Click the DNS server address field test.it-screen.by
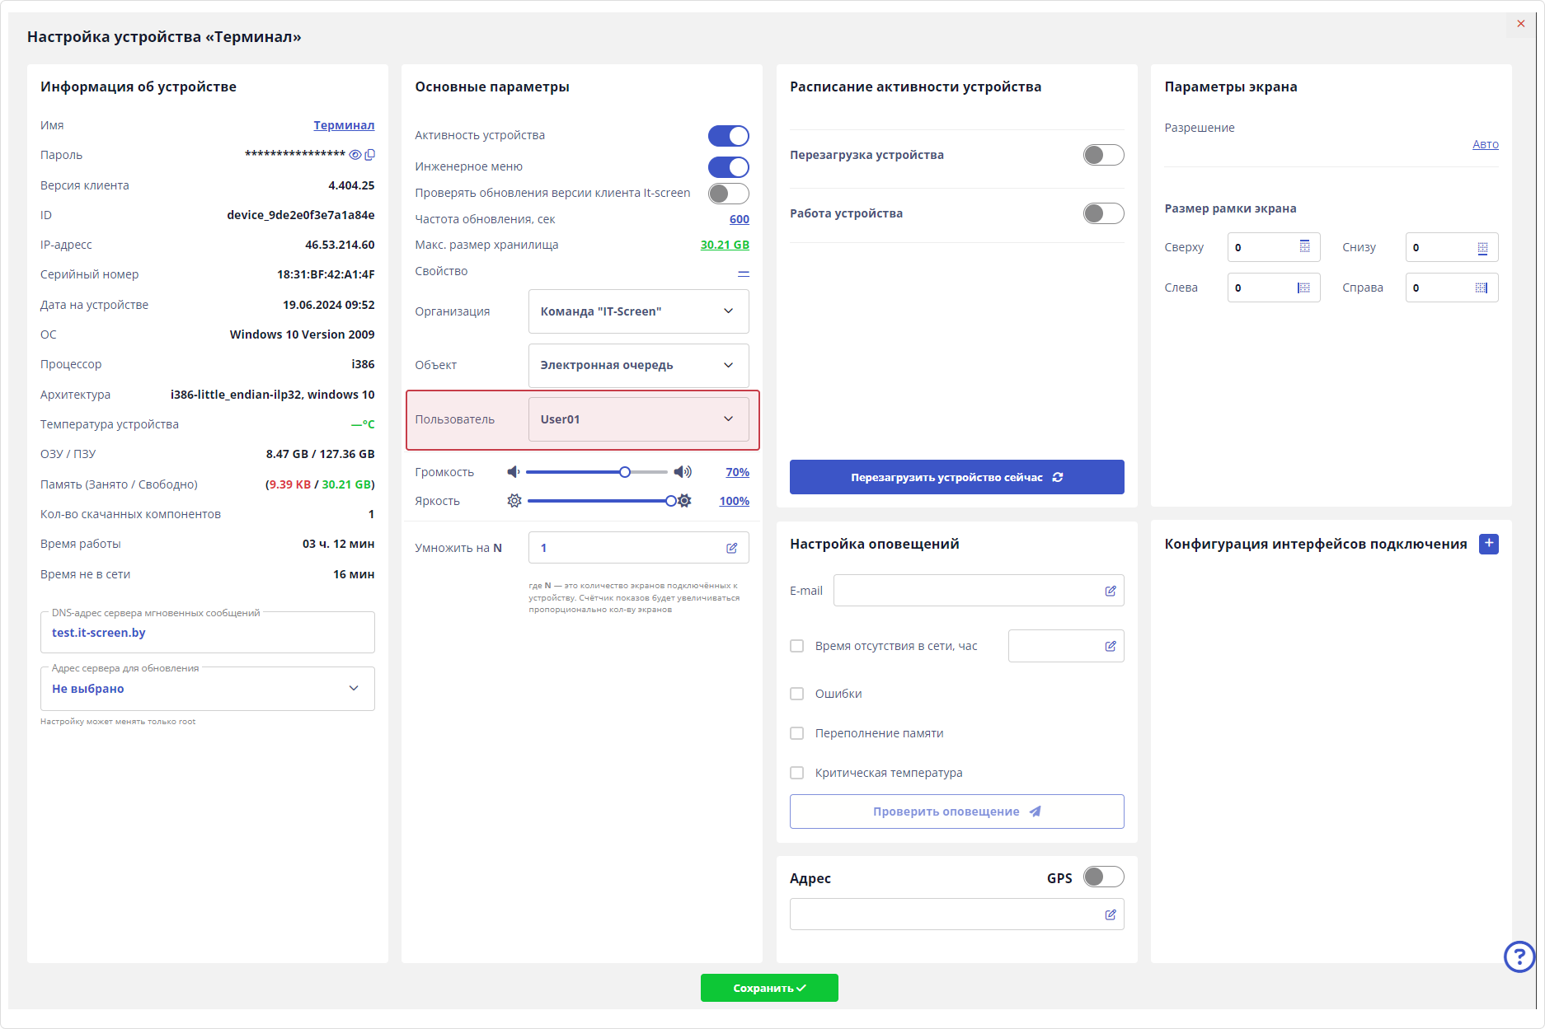The height and width of the screenshot is (1029, 1545). (x=208, y=633)
